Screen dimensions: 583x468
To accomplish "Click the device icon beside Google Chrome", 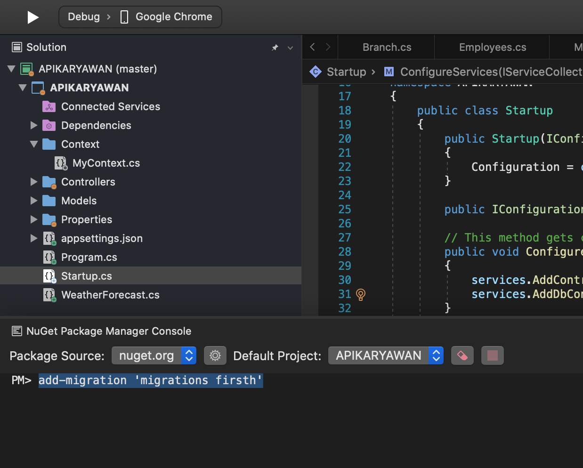I will pos(124,17).
